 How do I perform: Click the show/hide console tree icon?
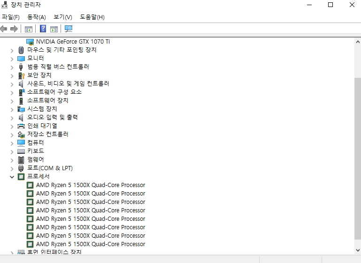click(29, 29)
